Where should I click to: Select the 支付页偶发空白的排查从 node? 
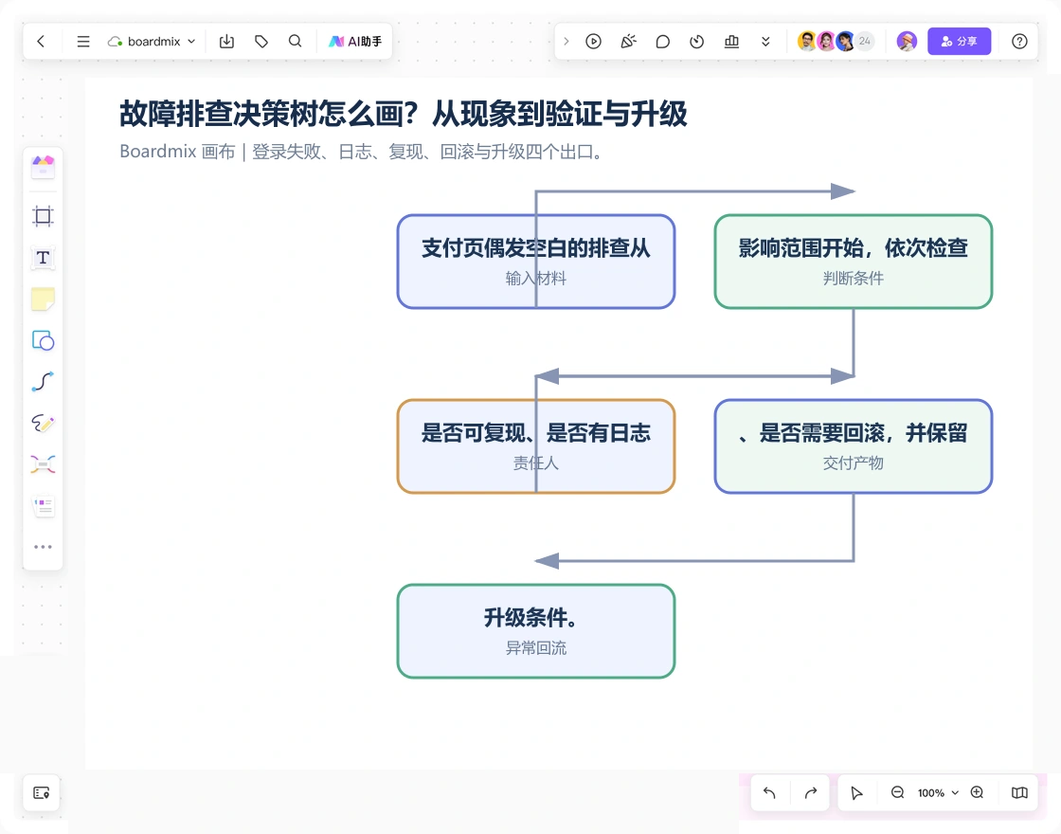536,262
